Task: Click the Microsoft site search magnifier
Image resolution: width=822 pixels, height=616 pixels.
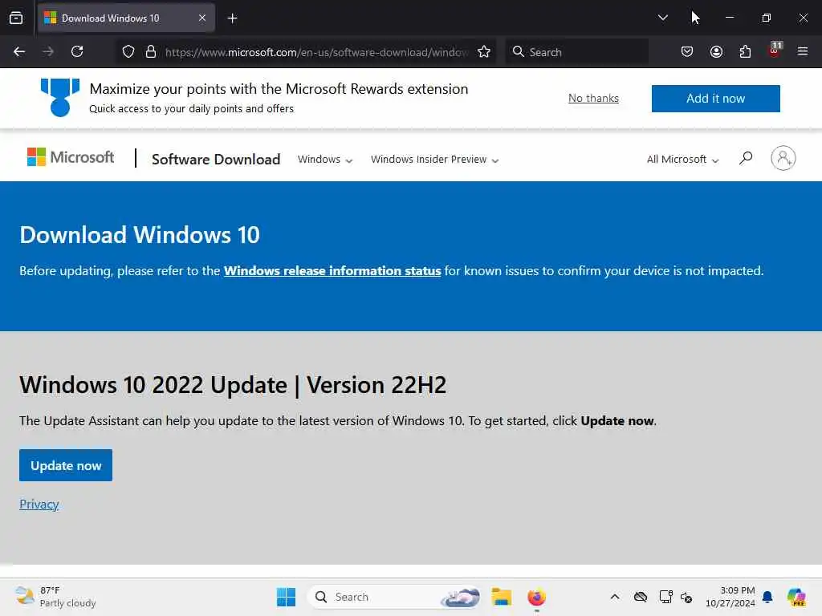Action: click(x=746, y=158)
